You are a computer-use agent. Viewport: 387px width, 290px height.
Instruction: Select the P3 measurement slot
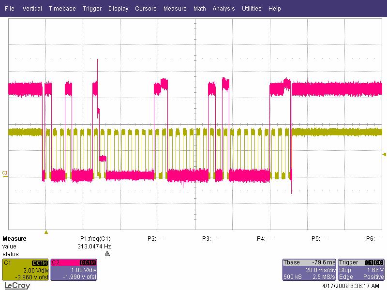click(211, 239)
